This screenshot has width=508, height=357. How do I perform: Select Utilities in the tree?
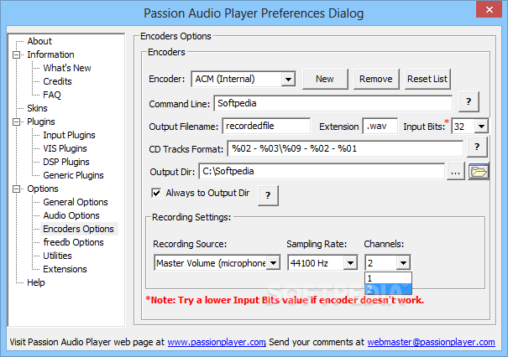tap(57, 256)
